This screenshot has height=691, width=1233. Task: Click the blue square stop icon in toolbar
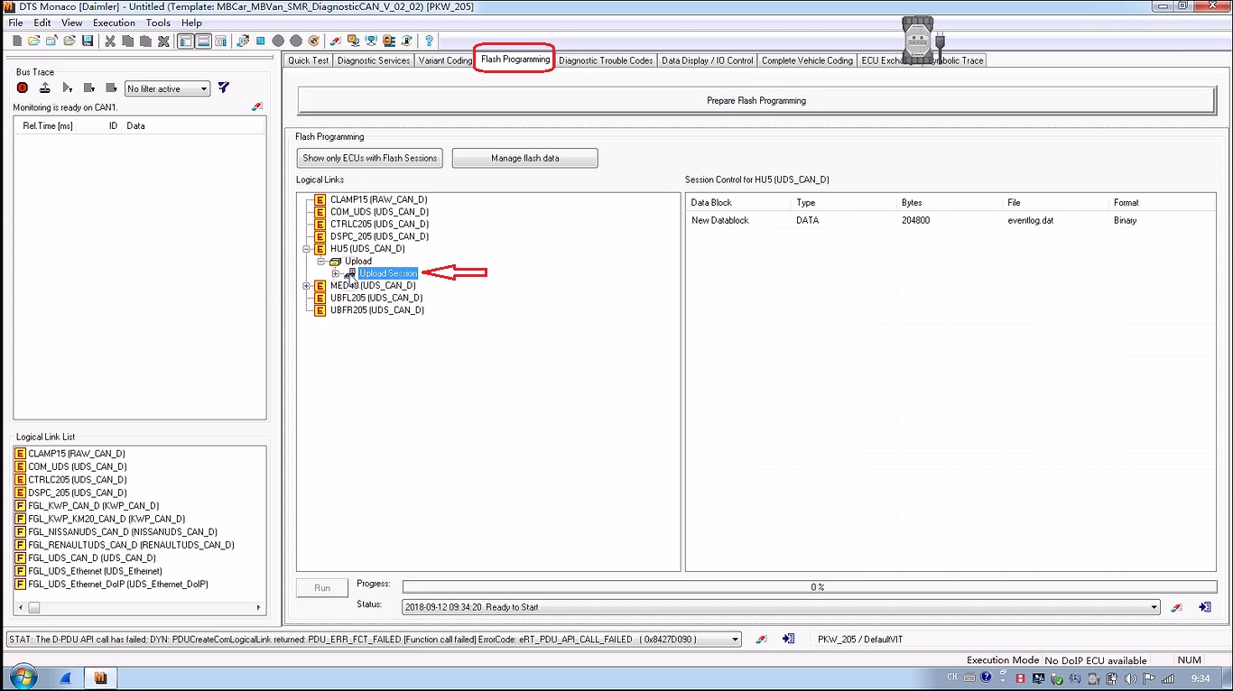(260, 41)
